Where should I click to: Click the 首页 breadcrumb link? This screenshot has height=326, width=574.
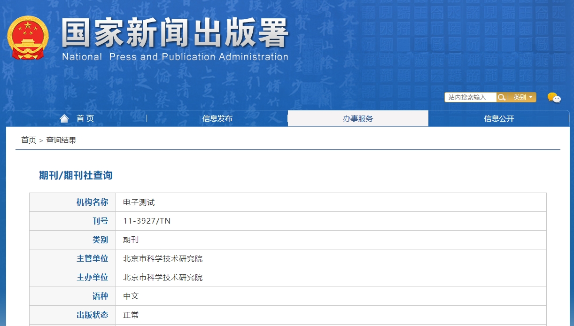29,140
